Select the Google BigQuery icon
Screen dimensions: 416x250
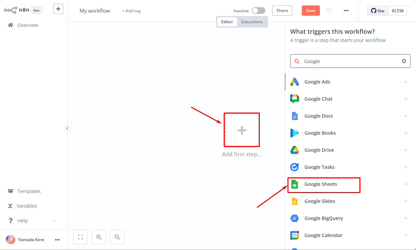(x=295, y=218)
